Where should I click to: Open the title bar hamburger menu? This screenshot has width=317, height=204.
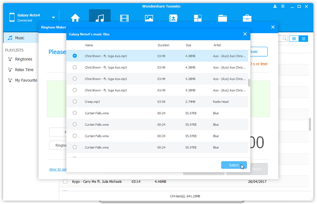283,6
